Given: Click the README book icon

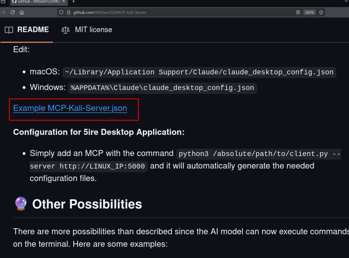Looking at the screenshot, I should pyautogui.click(x=9, y=30).
